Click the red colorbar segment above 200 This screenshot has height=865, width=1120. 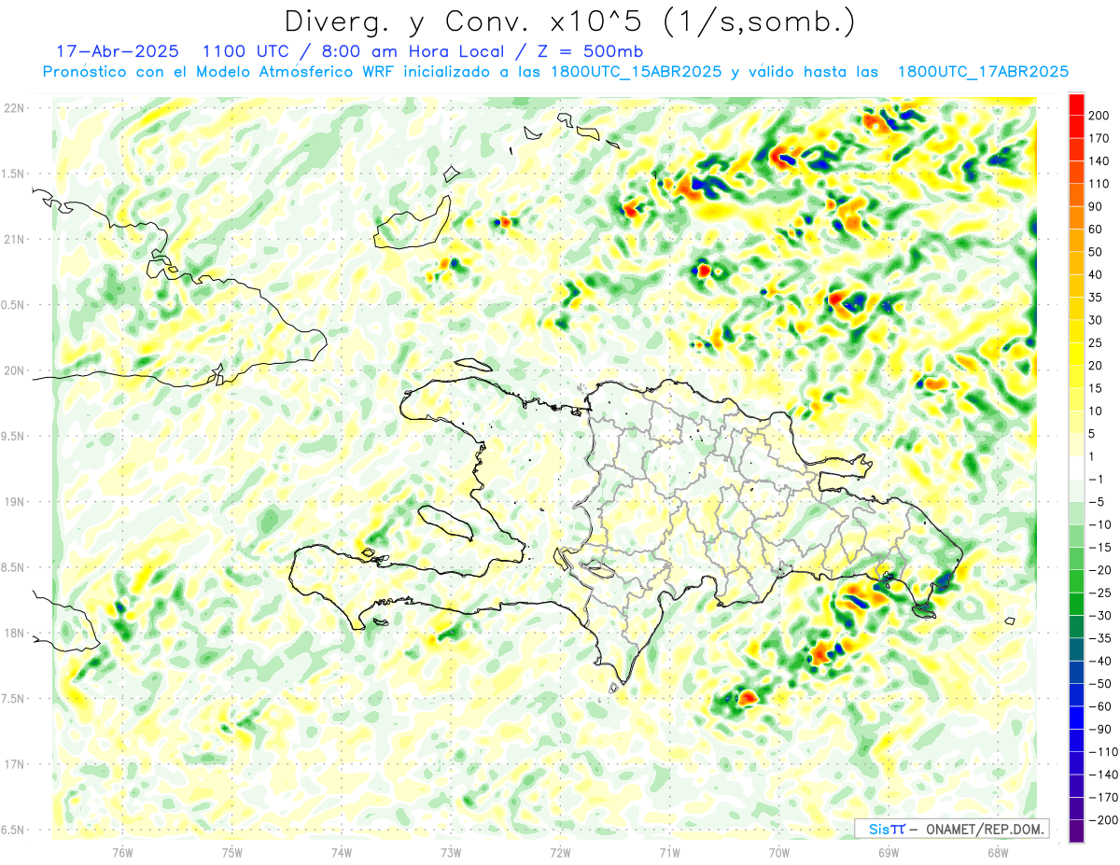coord(1076,105)
